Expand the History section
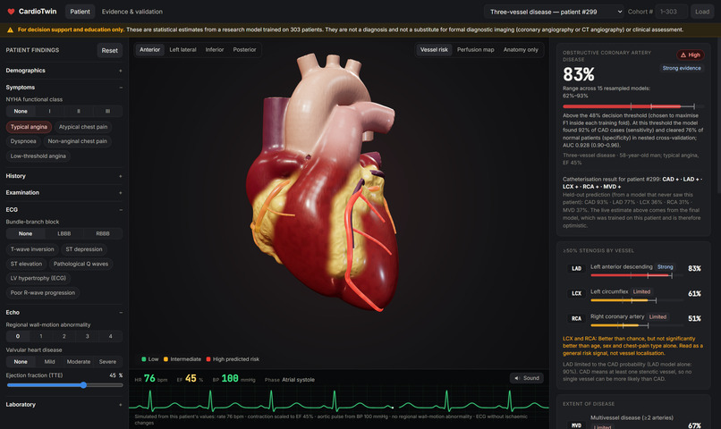Image resolution: width=721 pixels, height=429 pixels. coord(64,176)
